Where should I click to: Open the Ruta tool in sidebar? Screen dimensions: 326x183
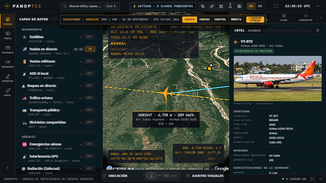8,92
